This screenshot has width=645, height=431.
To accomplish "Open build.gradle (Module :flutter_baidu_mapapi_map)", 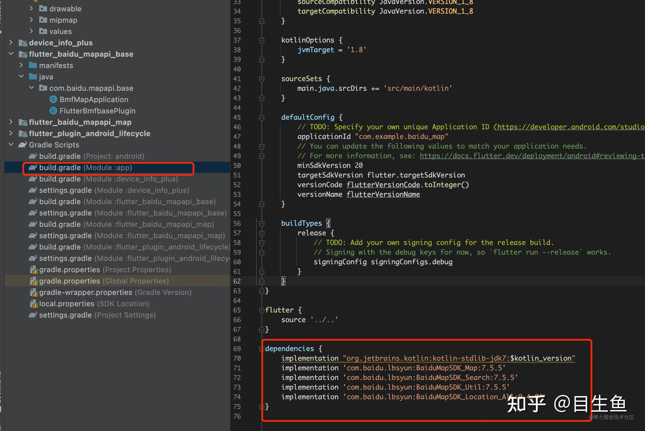I will tap(127, 224).
